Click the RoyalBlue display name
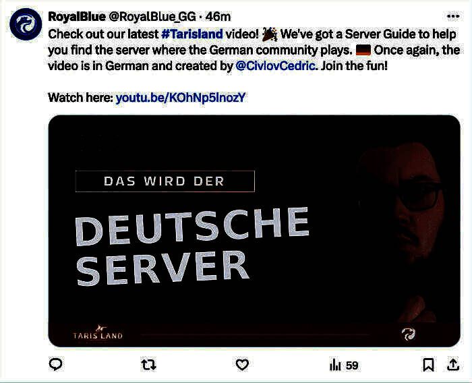This screenshot has width=472, height=383. click(77, 17)
